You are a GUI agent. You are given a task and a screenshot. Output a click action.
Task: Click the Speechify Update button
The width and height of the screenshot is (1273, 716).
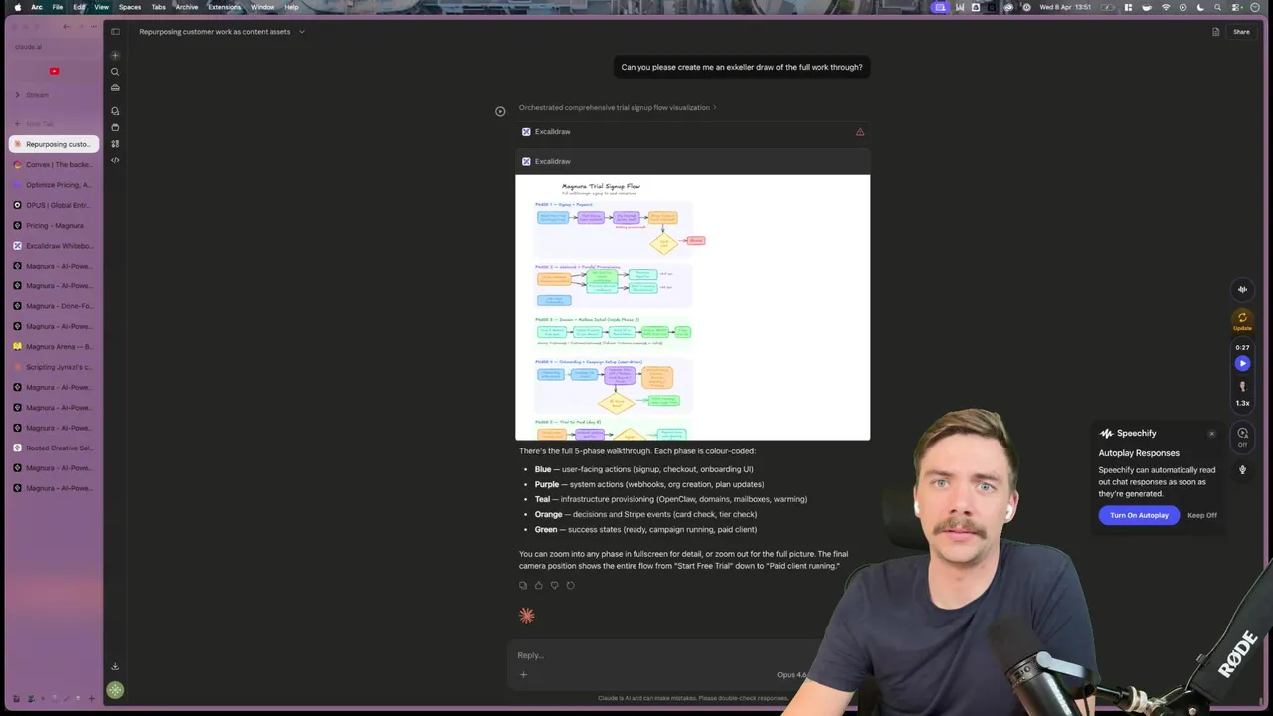click(1242, 321)
